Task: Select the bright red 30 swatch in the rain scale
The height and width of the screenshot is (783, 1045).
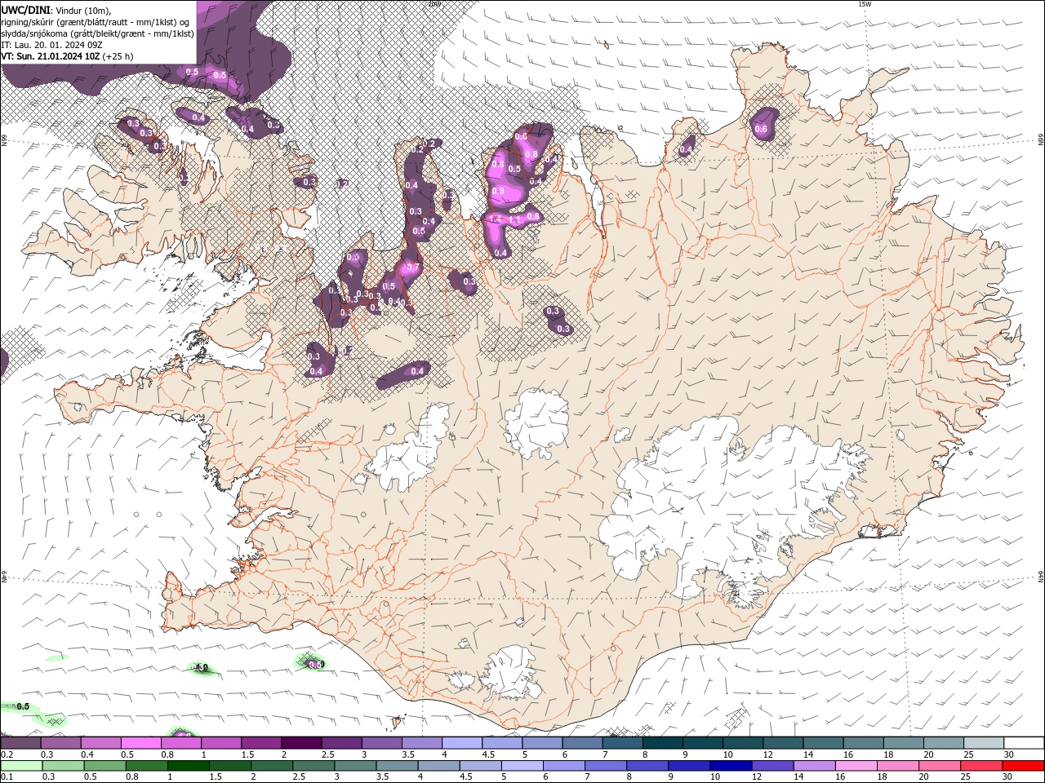Action: click(1023, 766)
